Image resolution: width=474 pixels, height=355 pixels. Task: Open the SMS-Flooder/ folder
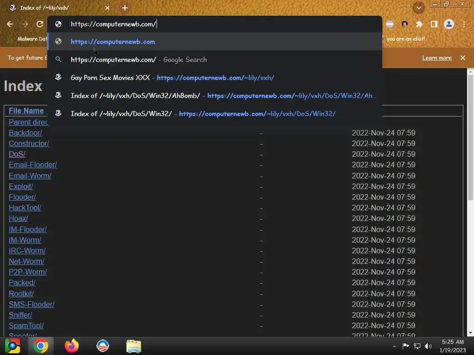point(31,304)
